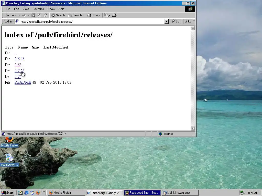262x196 pixels.
Task: Open the README file link
Action: [x=23, y=82]
